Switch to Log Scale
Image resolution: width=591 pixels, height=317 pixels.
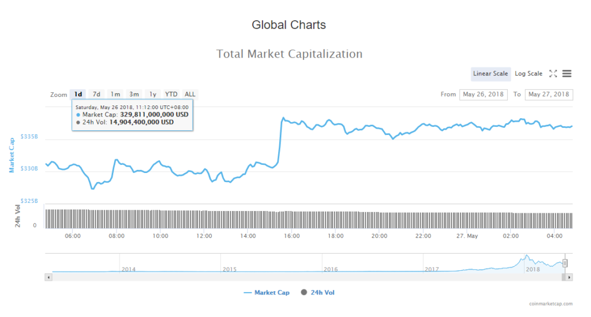click(528, 74)
